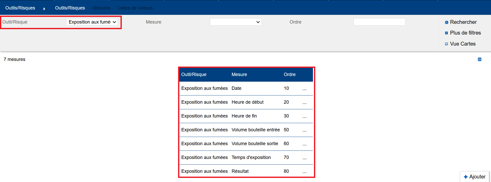Select the second Outils/Risques tab in navigation
Image resolution: width=491 pixels, height=182 pixels.
click(70, 8)
